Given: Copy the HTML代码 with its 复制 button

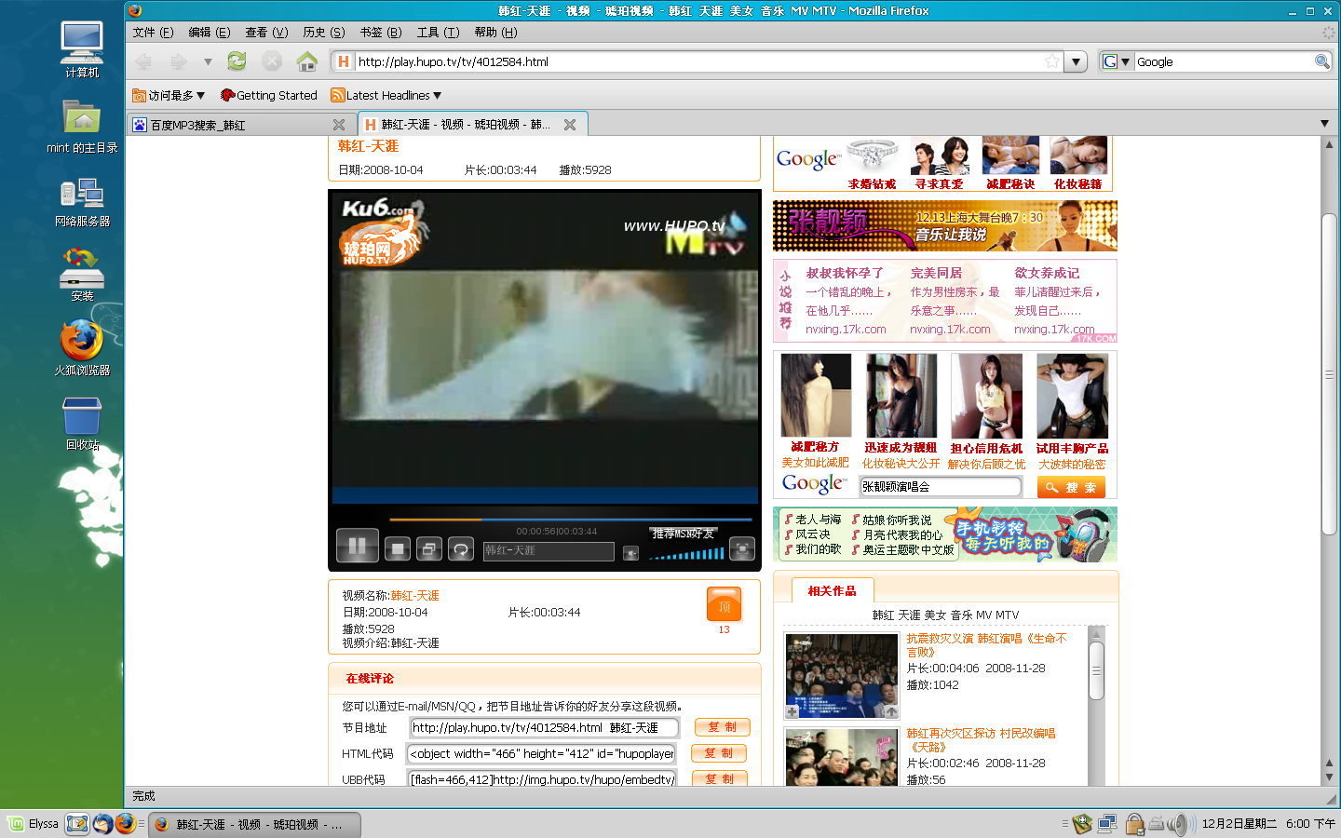Looking at the screenshot, I should (x=719, y=753).
